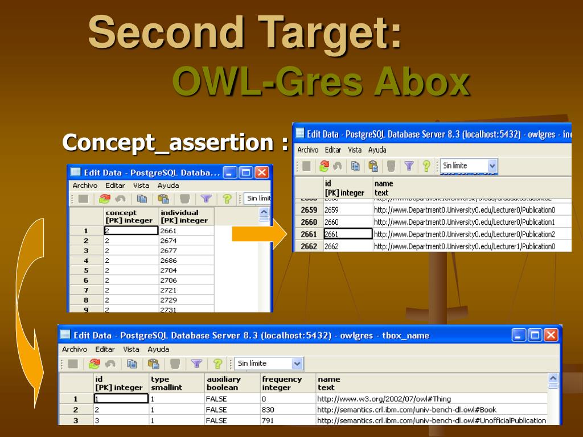Click Delete icon in concept_assertion window
This screenshot has width=583, height=437.
[x=185, y=199]
